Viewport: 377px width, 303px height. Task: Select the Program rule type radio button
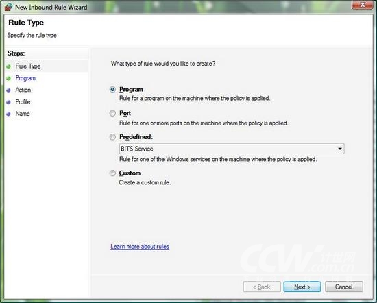[x=112, y=89]
